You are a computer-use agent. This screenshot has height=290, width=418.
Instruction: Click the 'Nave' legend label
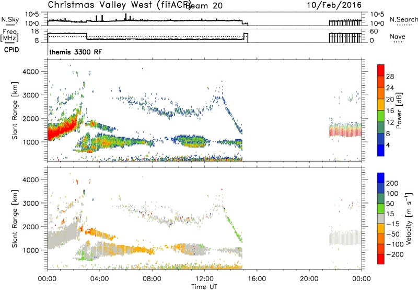[397, 36]
